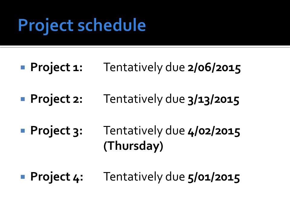The height and width of the screenshot is (217, 290).
Task: Click the date 5/01/2015
Action: pyautogui.click(x=214, y=177)
